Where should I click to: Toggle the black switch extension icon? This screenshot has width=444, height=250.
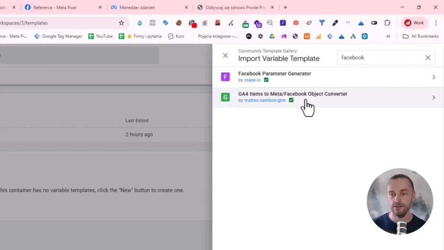[x=374, y=23]
